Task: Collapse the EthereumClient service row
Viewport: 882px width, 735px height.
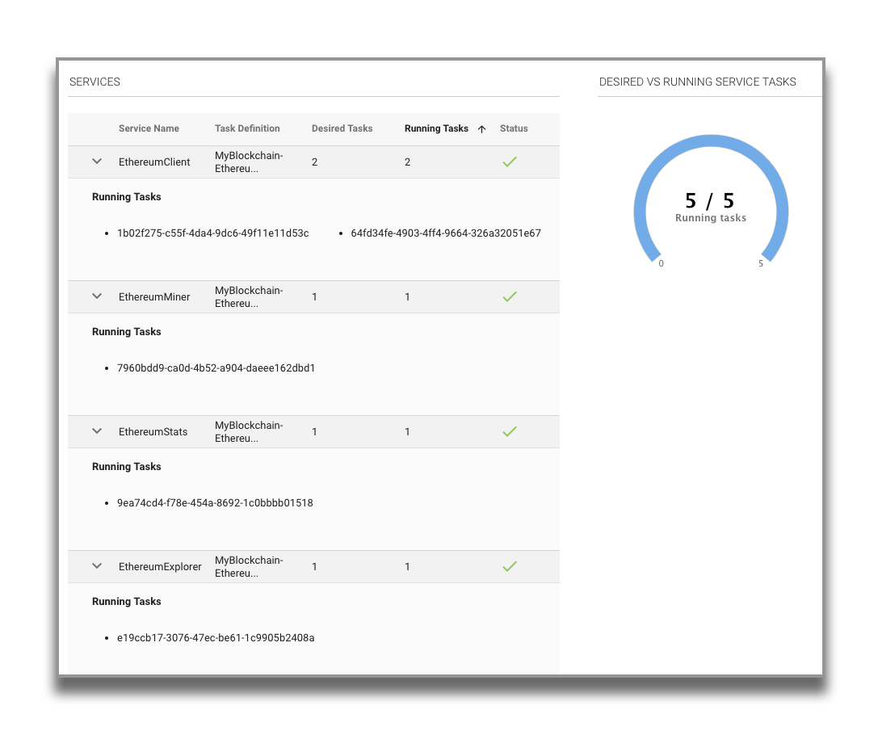Action: [x=97, y=162]
